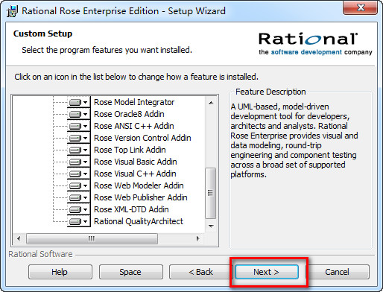The image size is (383, 292).
Task: Check disk Space requirements button
Action: (x=131, y=272)
